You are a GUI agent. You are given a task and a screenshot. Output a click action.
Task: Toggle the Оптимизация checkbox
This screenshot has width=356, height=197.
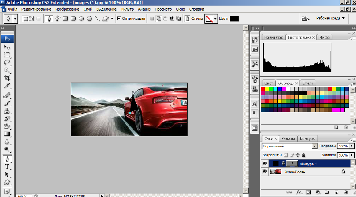pyautogui.click(x=119, y=18)
